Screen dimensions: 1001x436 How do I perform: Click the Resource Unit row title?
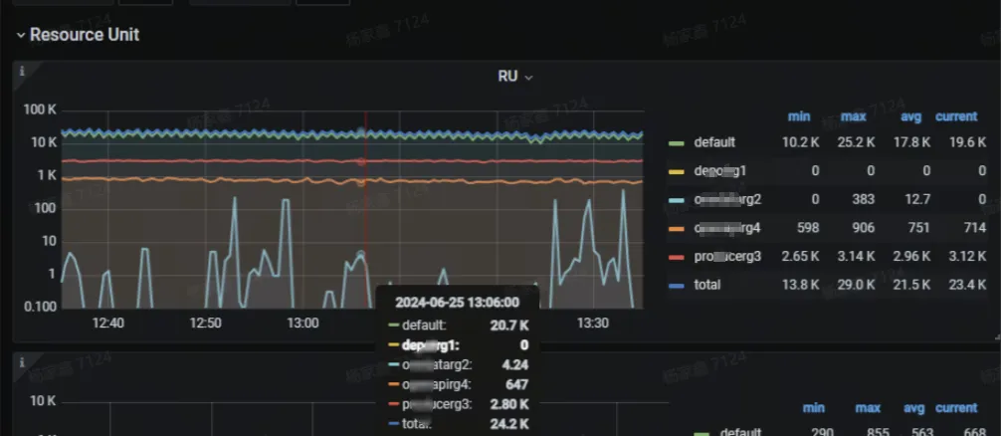85,35
